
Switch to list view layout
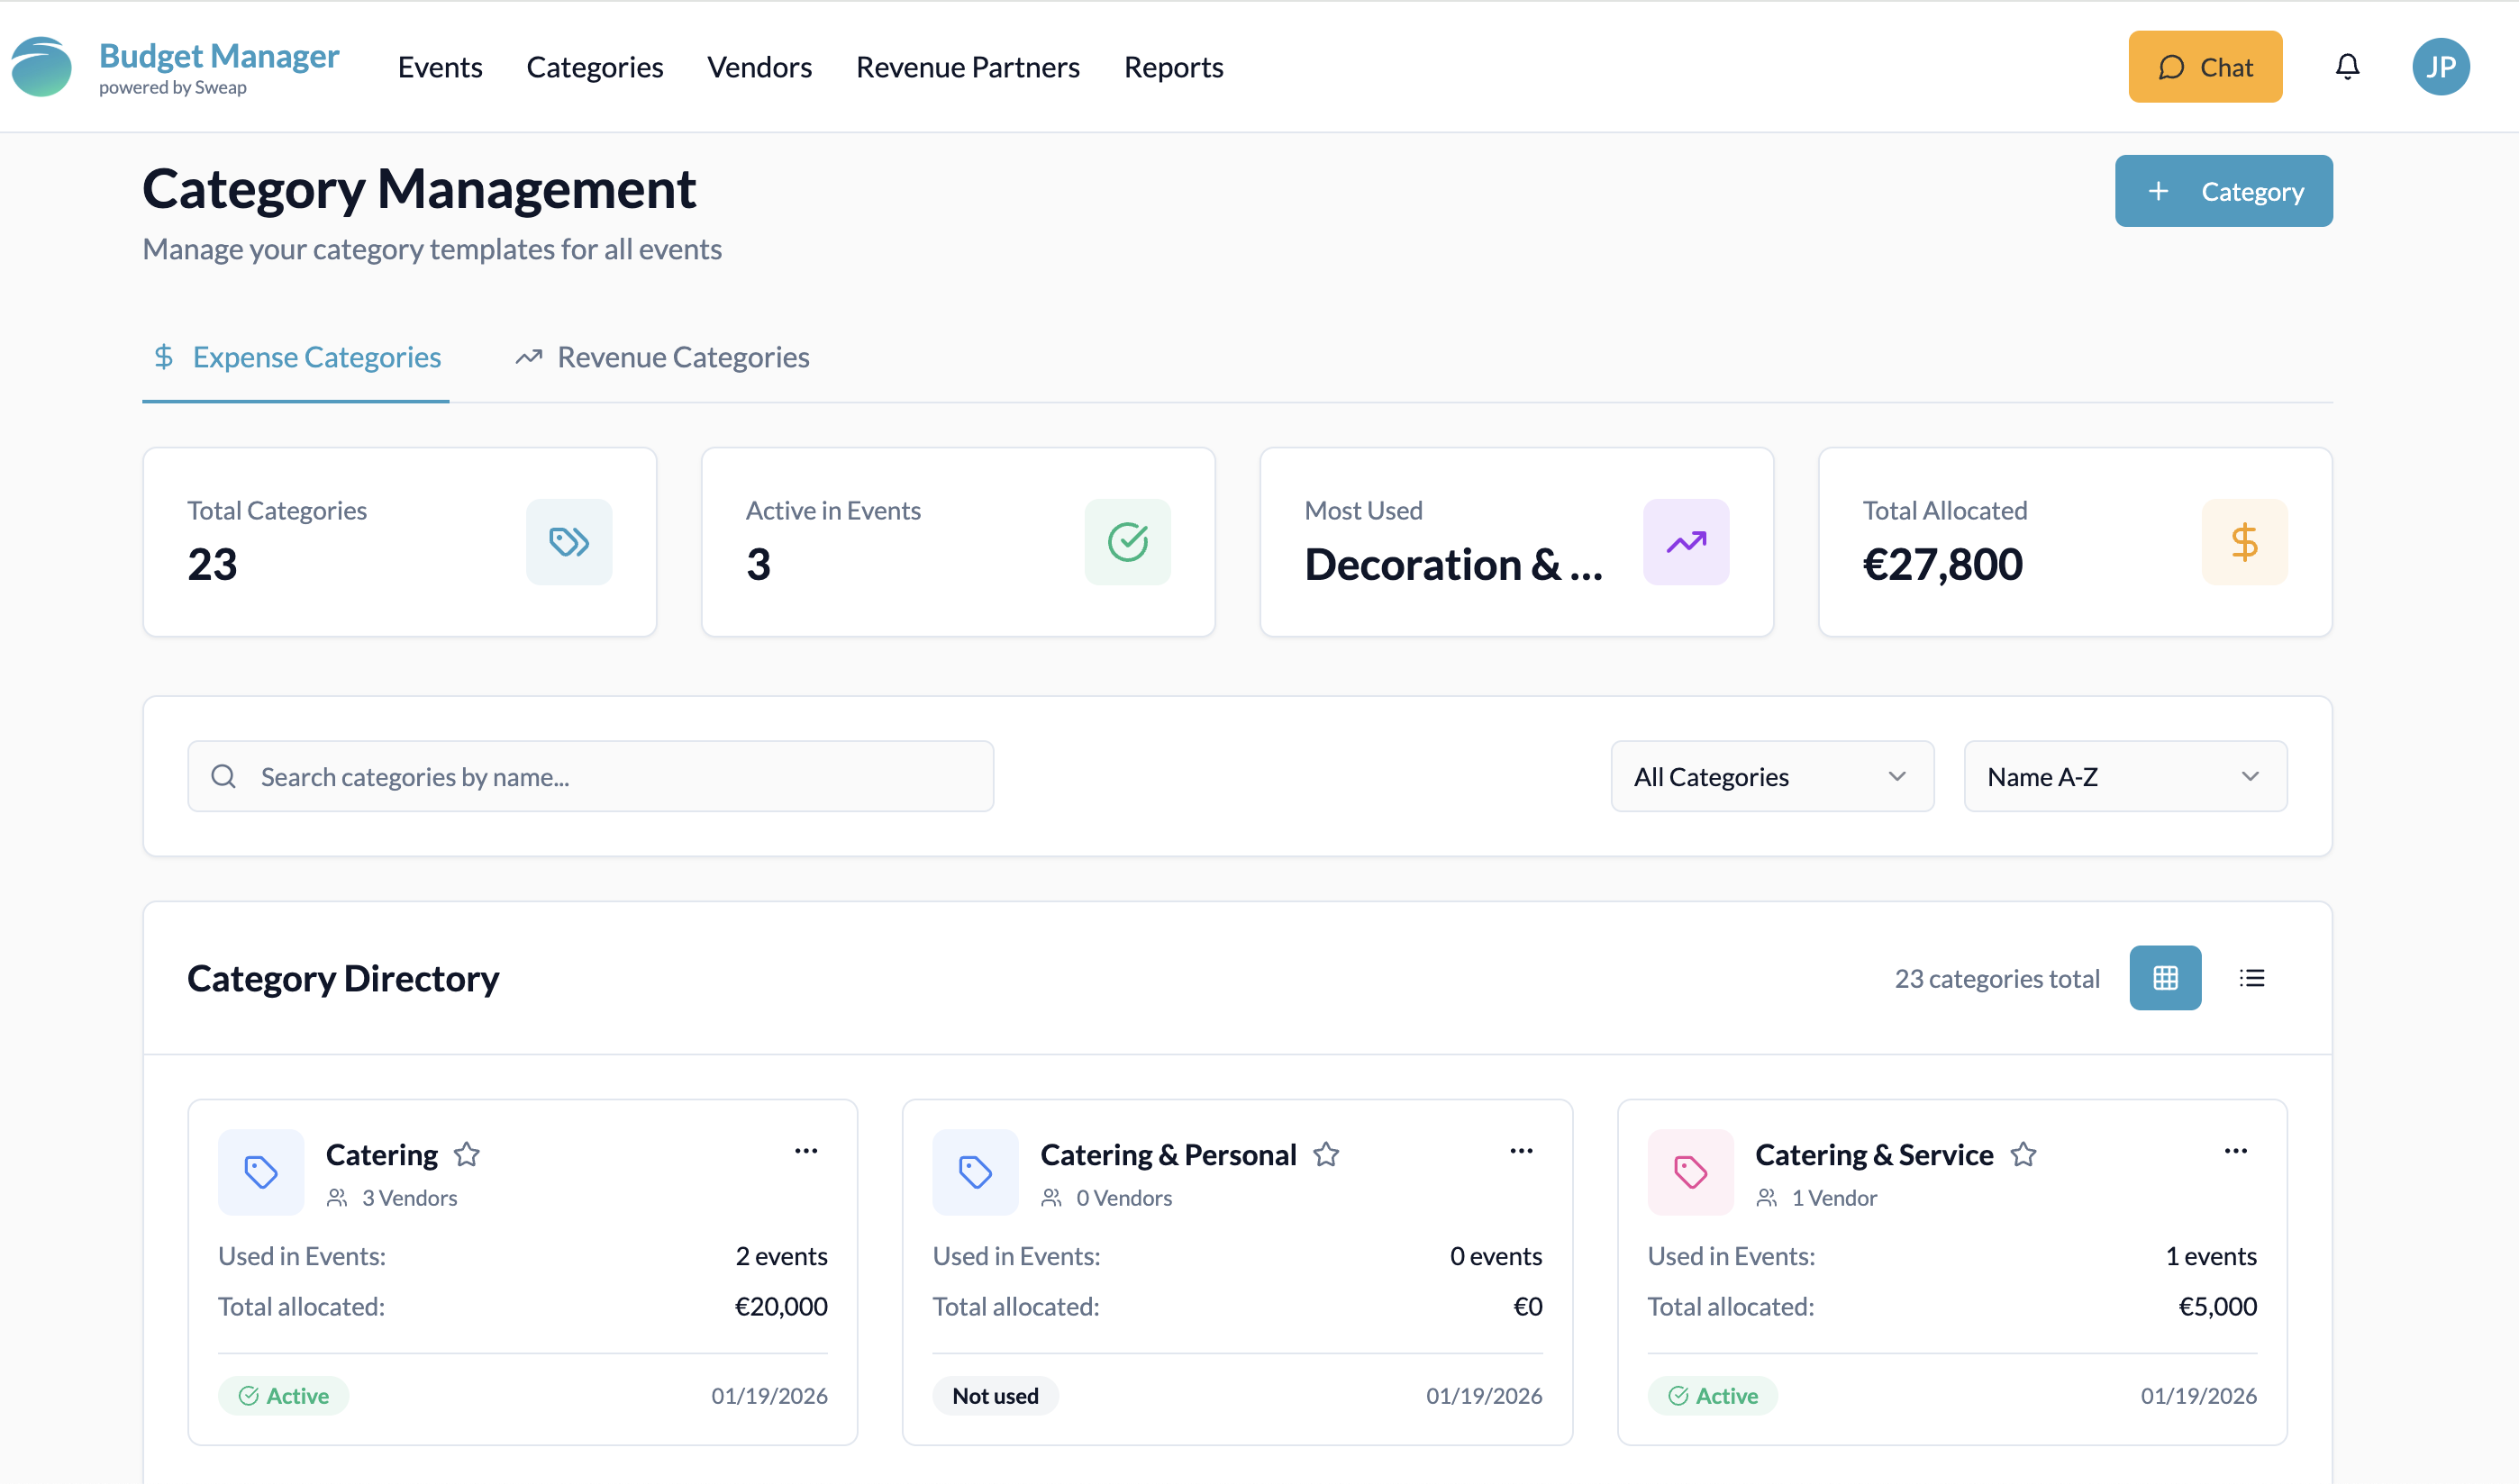point(2251,978)
